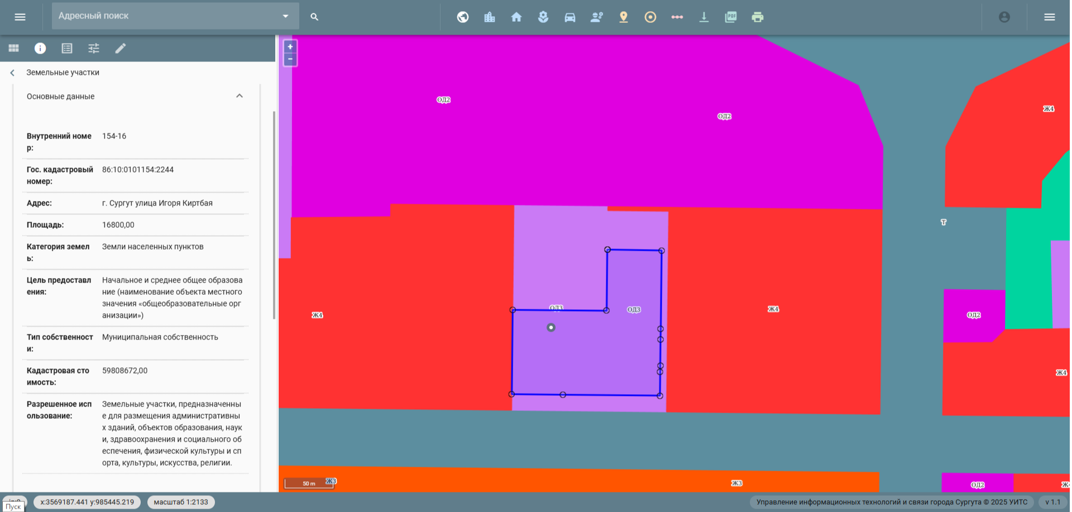Image resolution: width=1072 pixels, height=512 pixels.
Task: Open the multi-story buildings layer icon
Action: click(490, 17)
